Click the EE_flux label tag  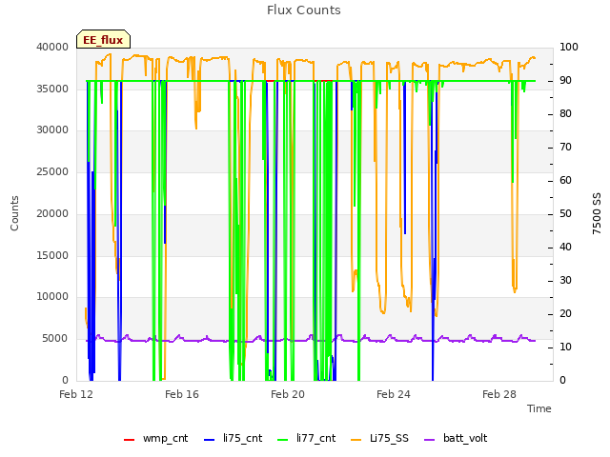(103, 39)
